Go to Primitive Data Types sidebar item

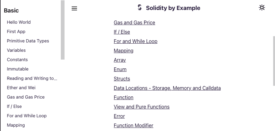28,41
